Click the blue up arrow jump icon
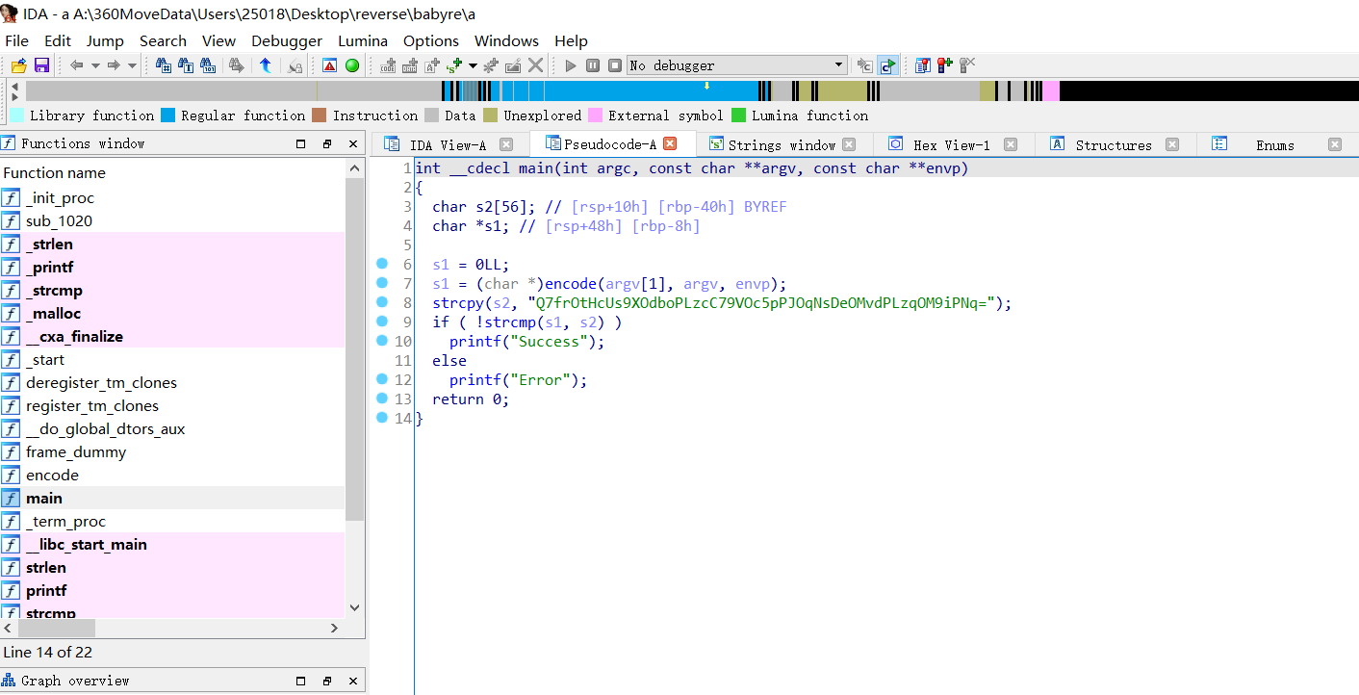 (x=265, y=65)
